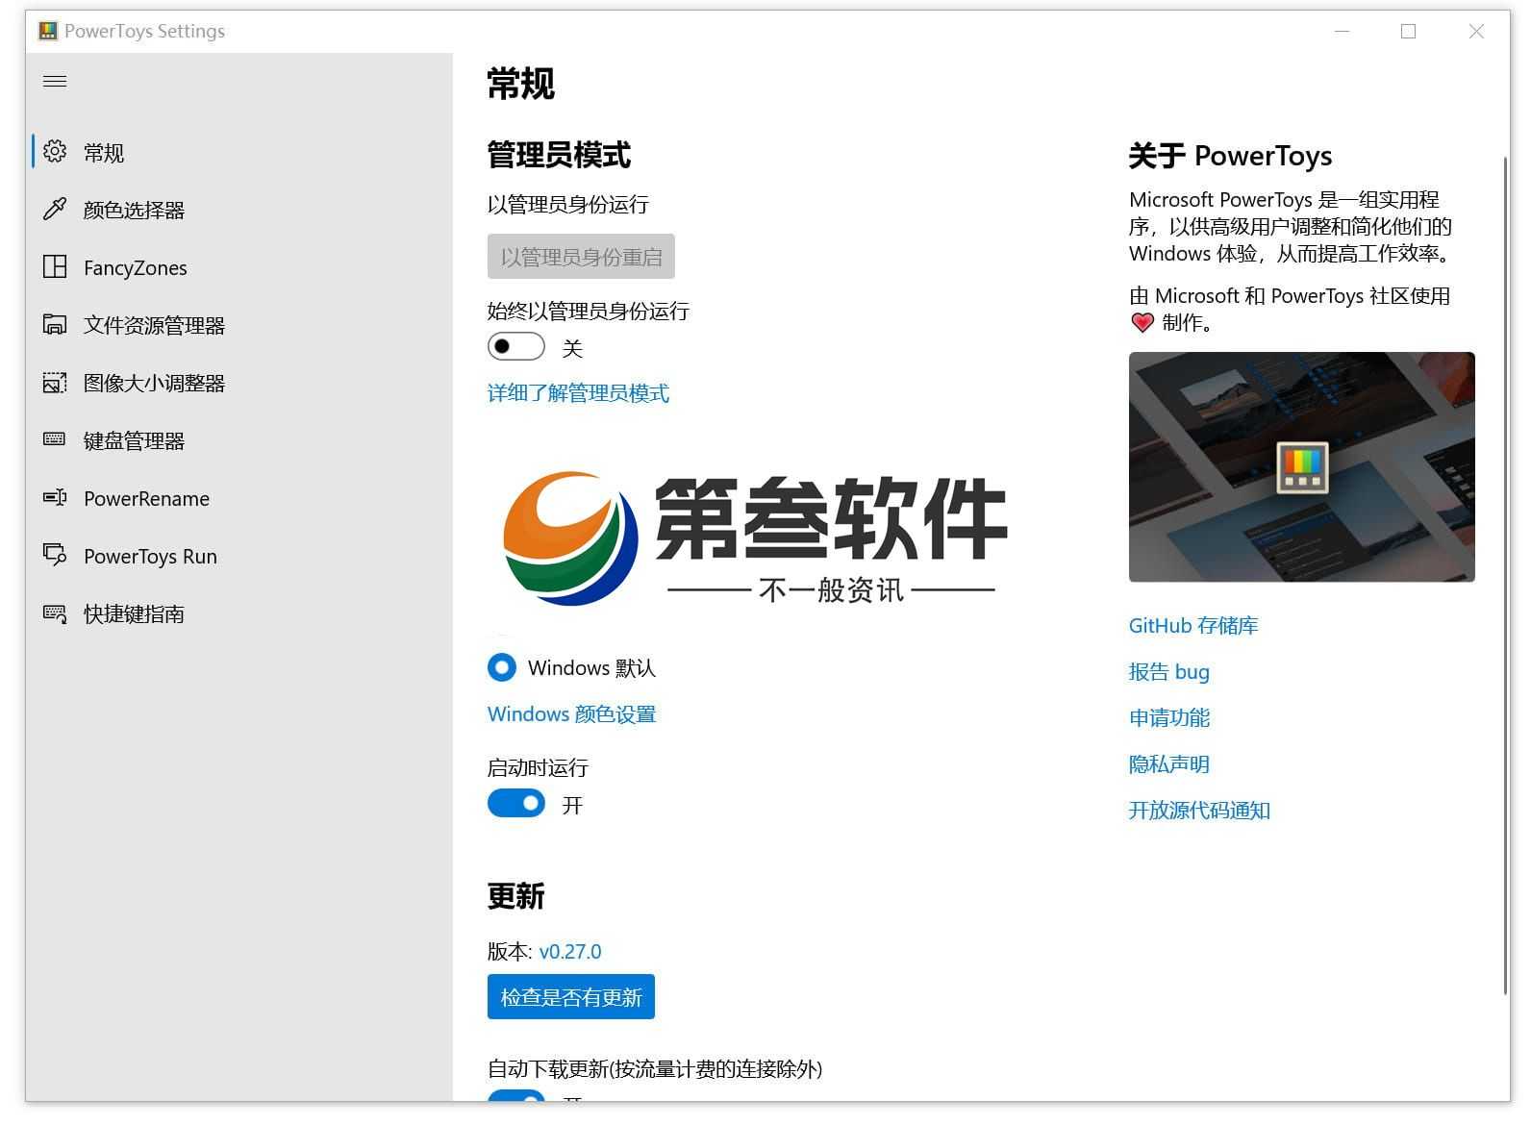The image size is (1531, 1125).
Task: Open FancyZones layout icon in sidebar
Action: tap(55, 267)
